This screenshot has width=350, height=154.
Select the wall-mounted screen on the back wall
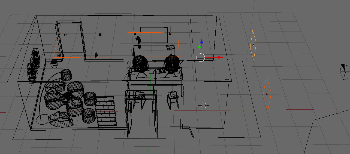(154, 35)
